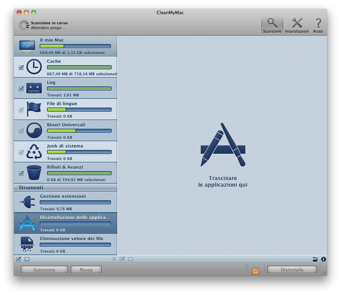Click the Cache progress bar
Image resolution: width=341 pixels, height=295 pixels.
coord(79,67)
